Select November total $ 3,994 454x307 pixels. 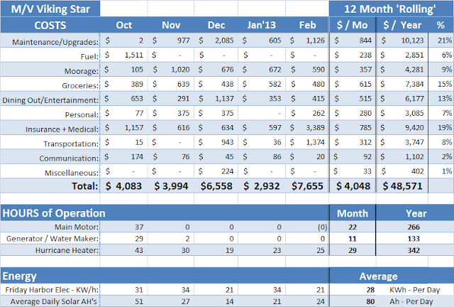(x=171, y=186)
